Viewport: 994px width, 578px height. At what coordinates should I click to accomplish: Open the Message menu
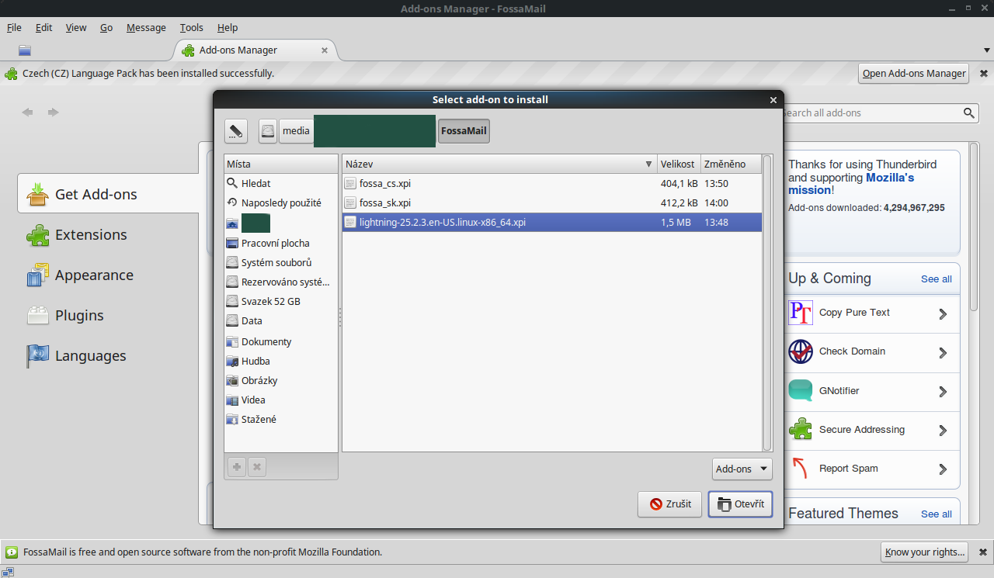pos(146,27)
